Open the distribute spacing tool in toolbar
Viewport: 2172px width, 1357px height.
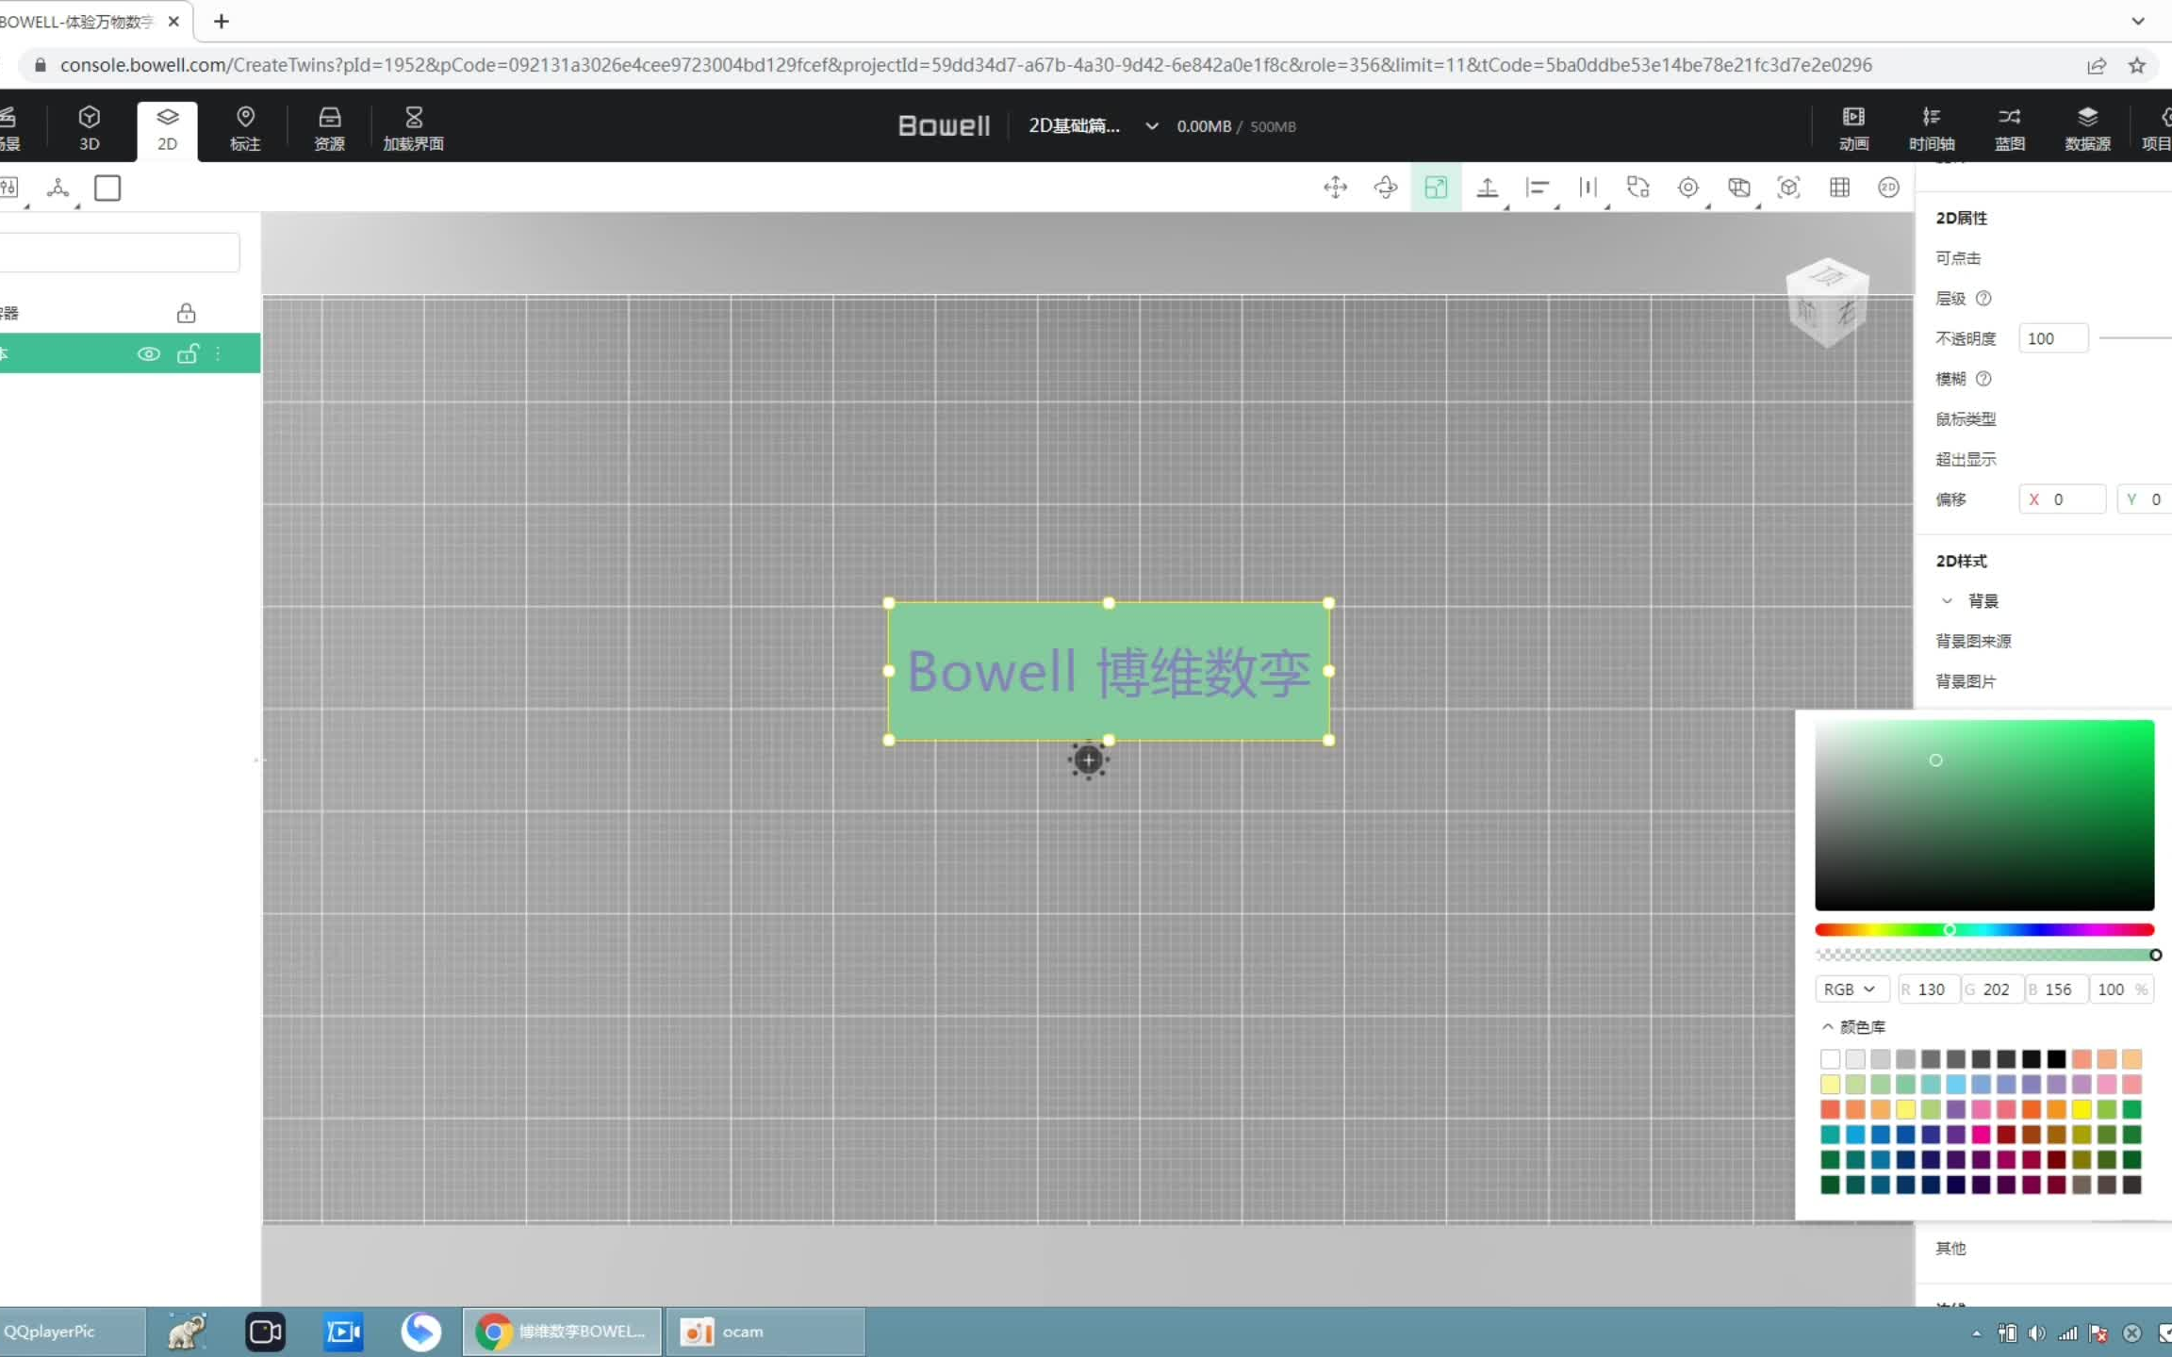point(1588,188)
